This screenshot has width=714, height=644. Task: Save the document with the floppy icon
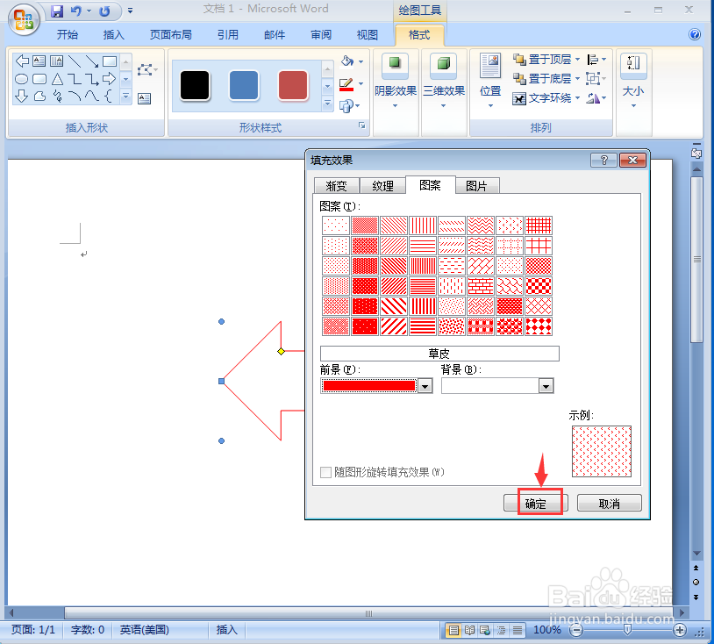click(x=56, y=11)
